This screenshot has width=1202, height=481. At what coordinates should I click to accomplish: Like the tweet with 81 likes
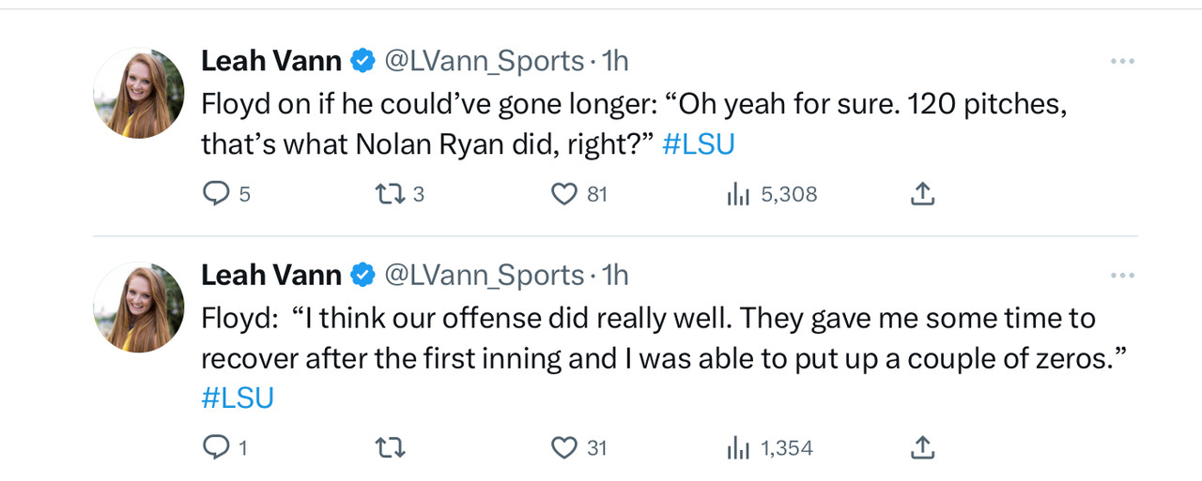(x=563, y=194)
